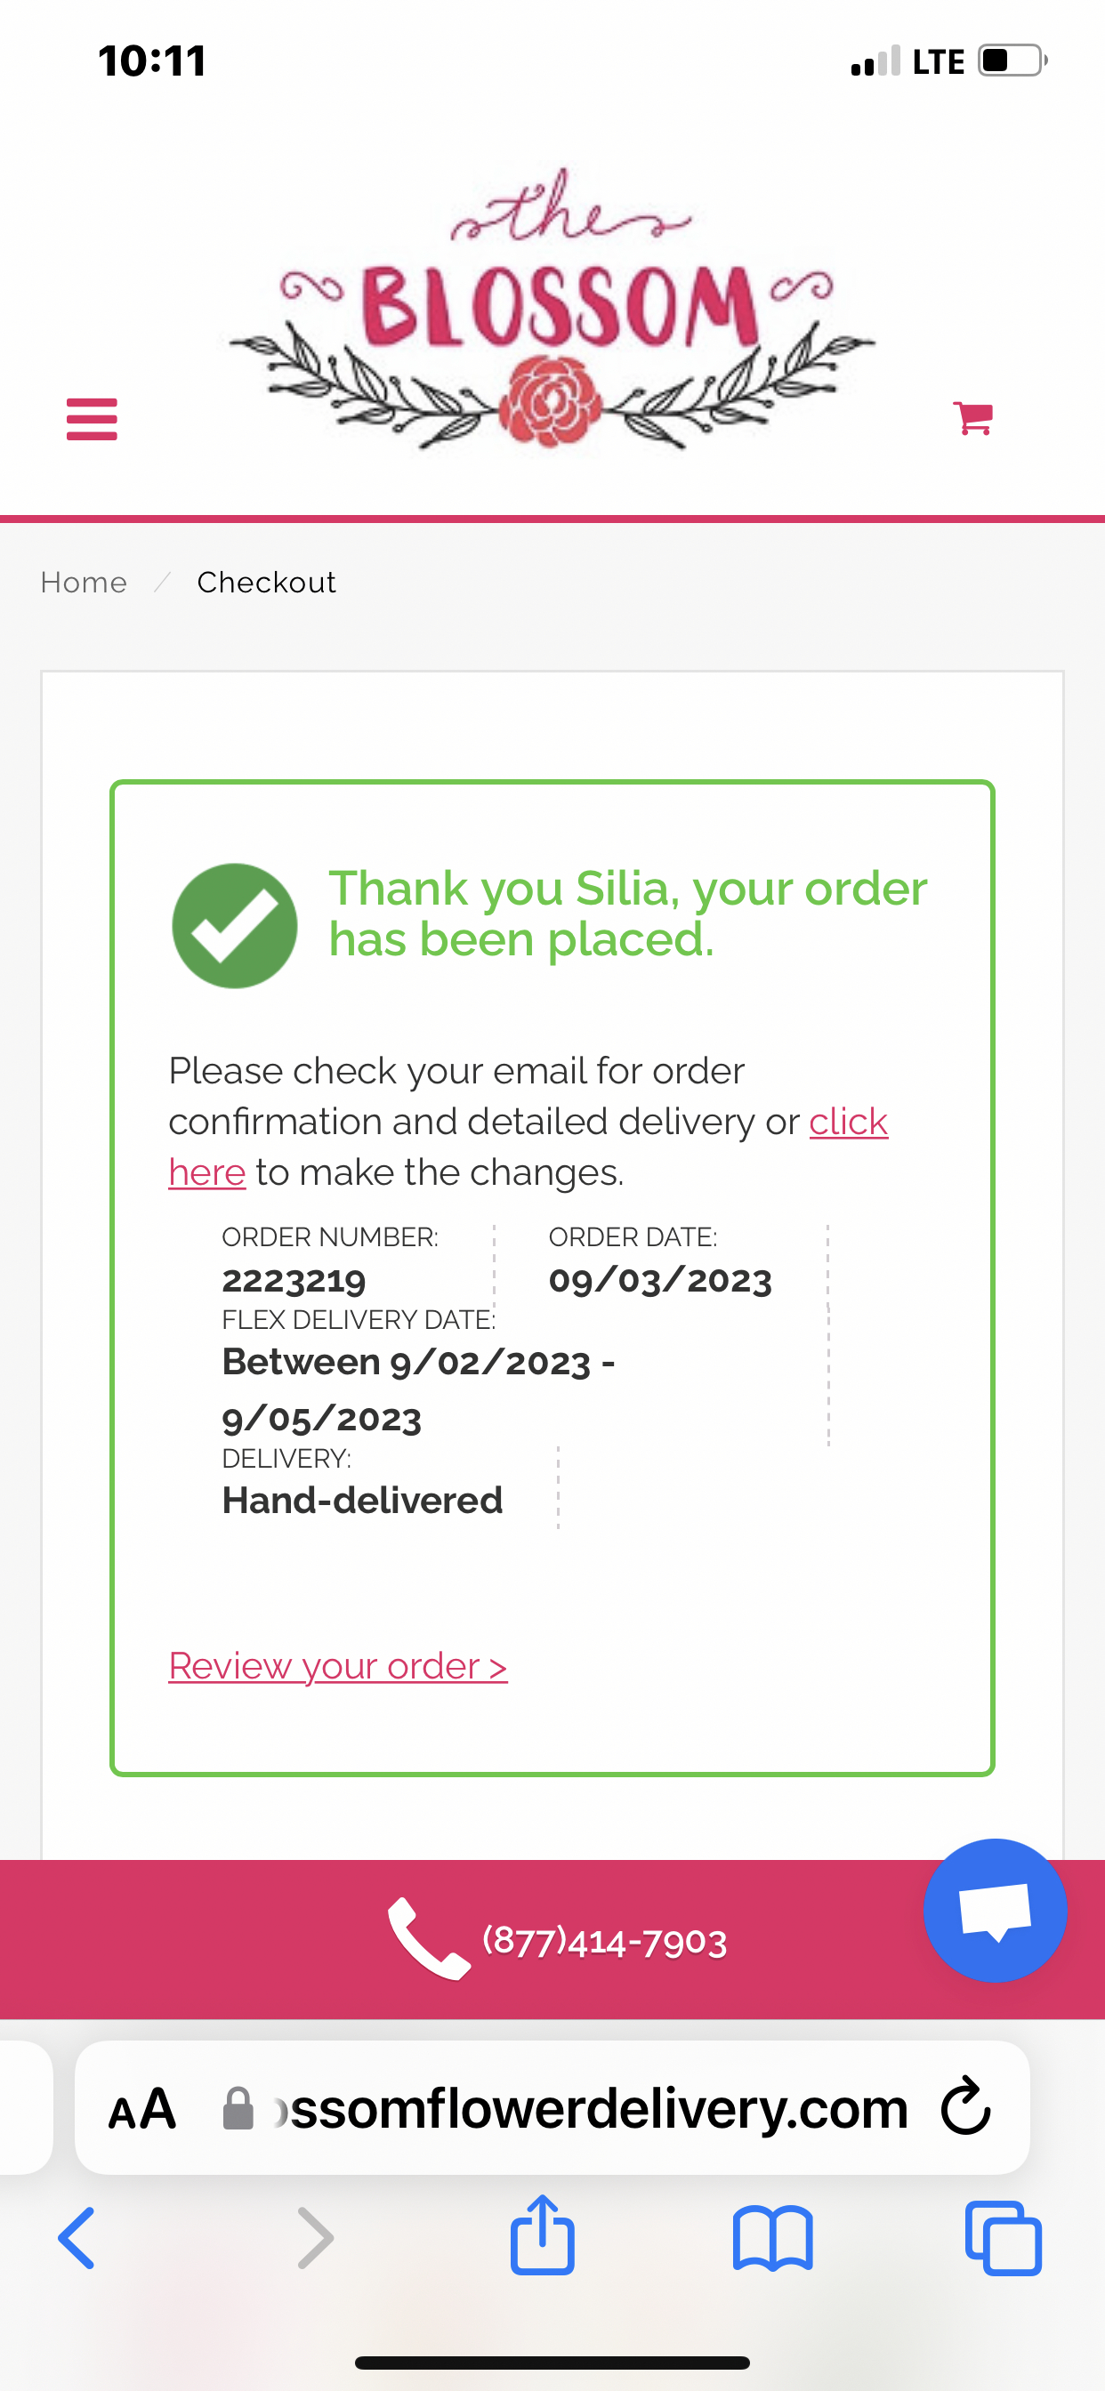Screen dimensions: 1105x2391
Task: Open the hamburger navigation menu
Action: (91, 420)
